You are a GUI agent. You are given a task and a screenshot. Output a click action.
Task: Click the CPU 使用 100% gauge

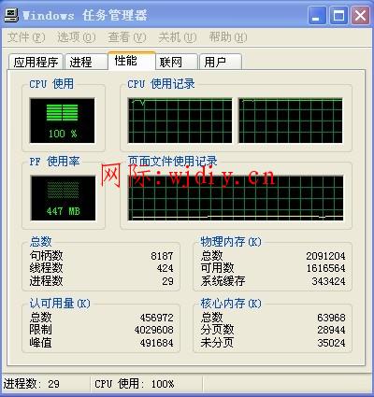click(x=63, y=121)
